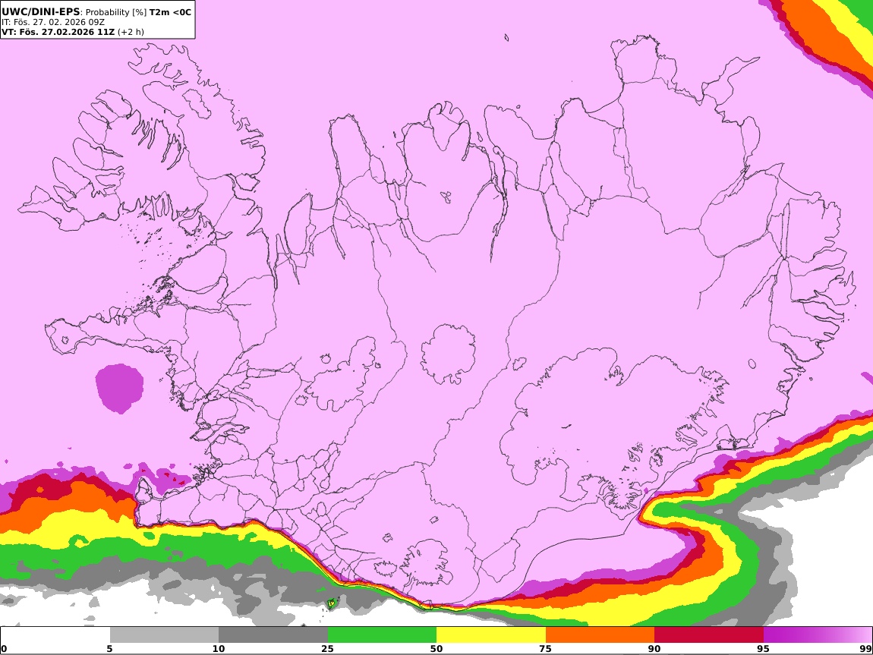
Task: Click the legend tick label '90'
Action: [654, 648]
